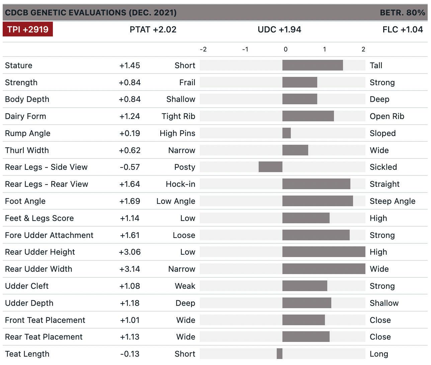Click the Rear Udder Width value +3.14
431x365 pixels.
tap(130, 269)
